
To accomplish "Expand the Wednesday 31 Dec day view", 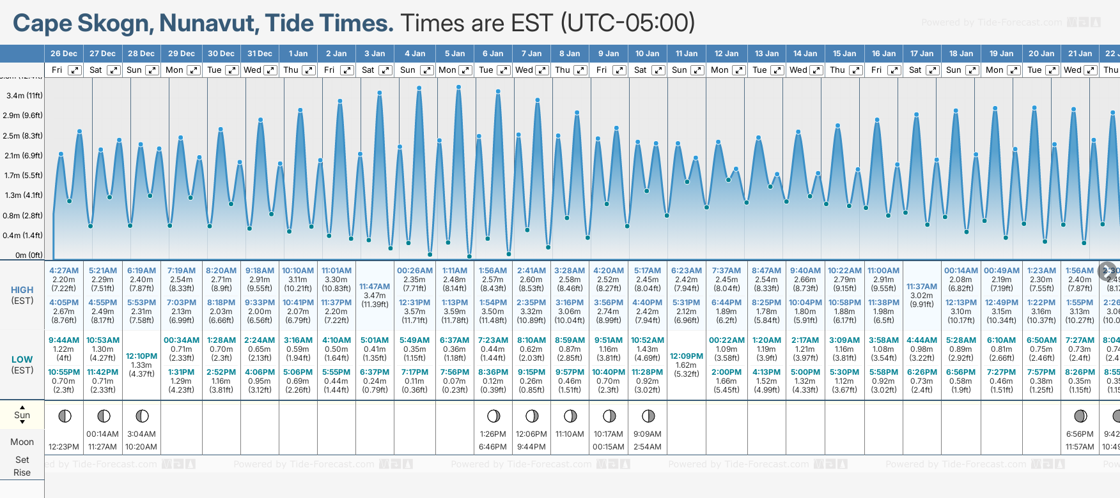I will [x=270, y=70].
